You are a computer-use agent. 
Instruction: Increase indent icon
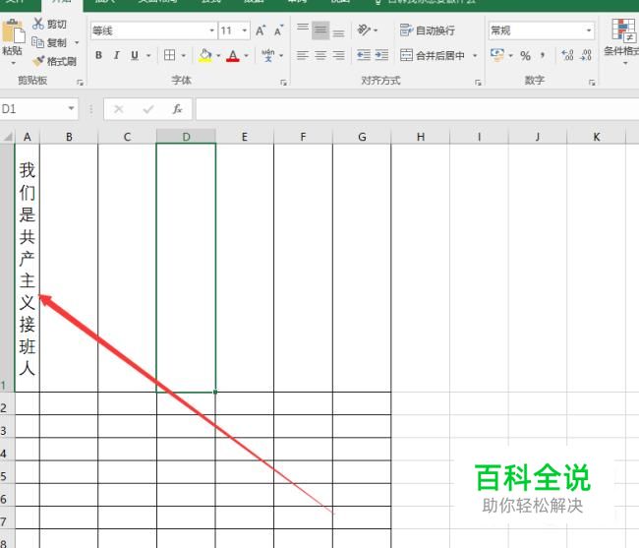(x=381, y=55)
